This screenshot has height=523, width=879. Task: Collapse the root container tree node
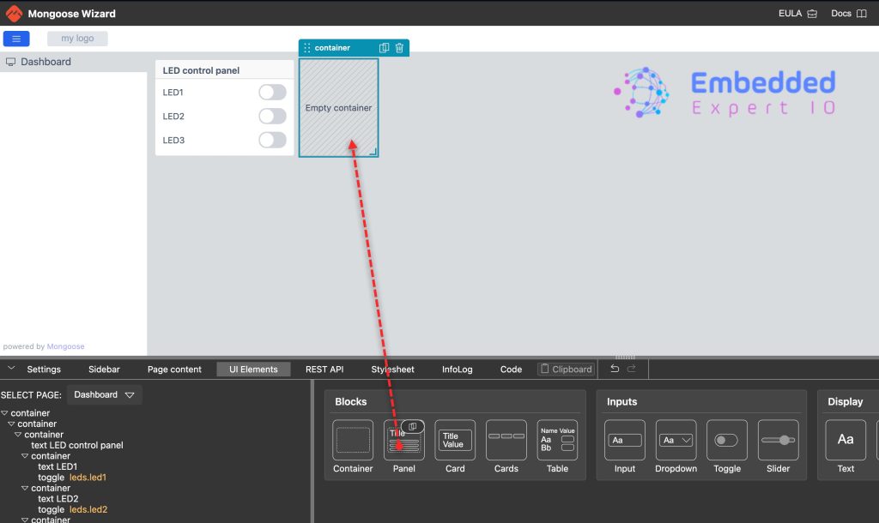tap(4, 413)
